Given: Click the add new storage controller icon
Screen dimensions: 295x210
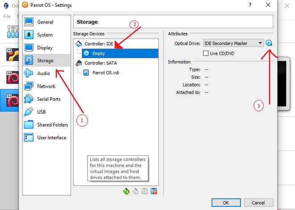Looking at the screenshot, I should click(x=126, y=192).
